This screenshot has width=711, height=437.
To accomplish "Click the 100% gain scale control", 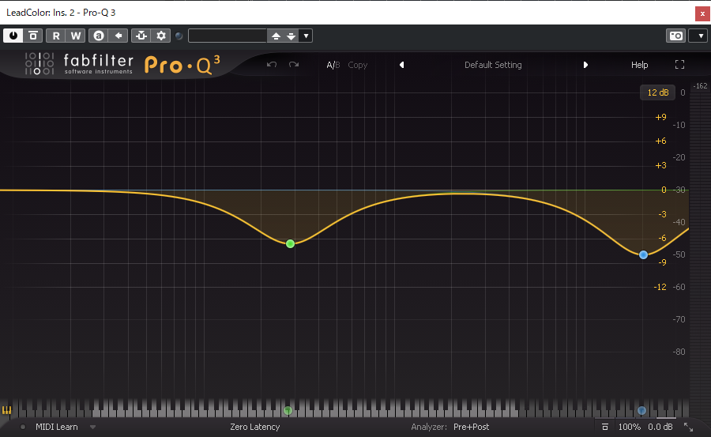I will point(630,427).
